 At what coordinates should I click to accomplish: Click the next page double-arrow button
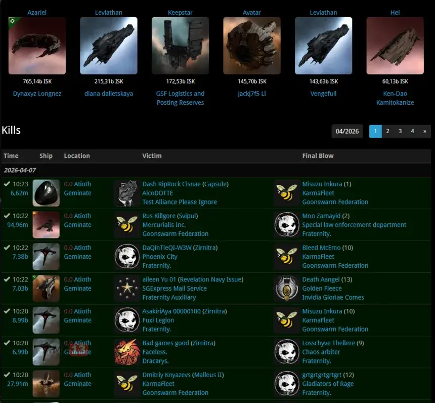[424, 131]
